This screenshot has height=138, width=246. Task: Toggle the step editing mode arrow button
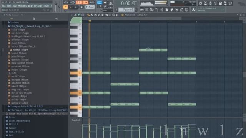coord(105,3)
